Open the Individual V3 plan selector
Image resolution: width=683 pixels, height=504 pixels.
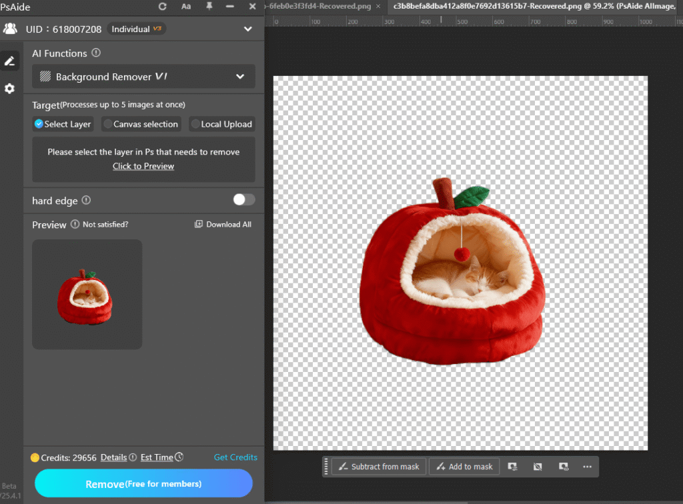pyautogui.click(x=136, y=29)
